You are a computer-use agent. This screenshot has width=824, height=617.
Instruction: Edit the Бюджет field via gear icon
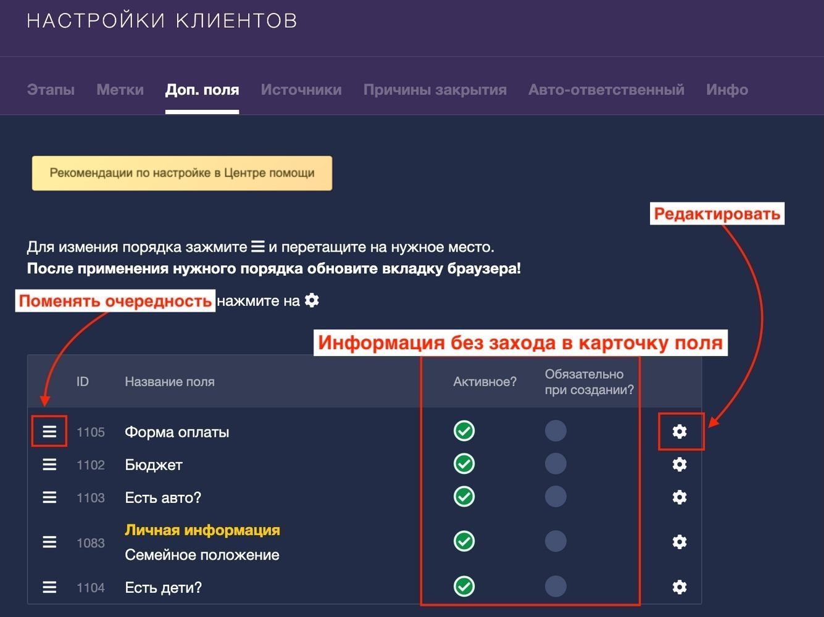pos(680,464)
